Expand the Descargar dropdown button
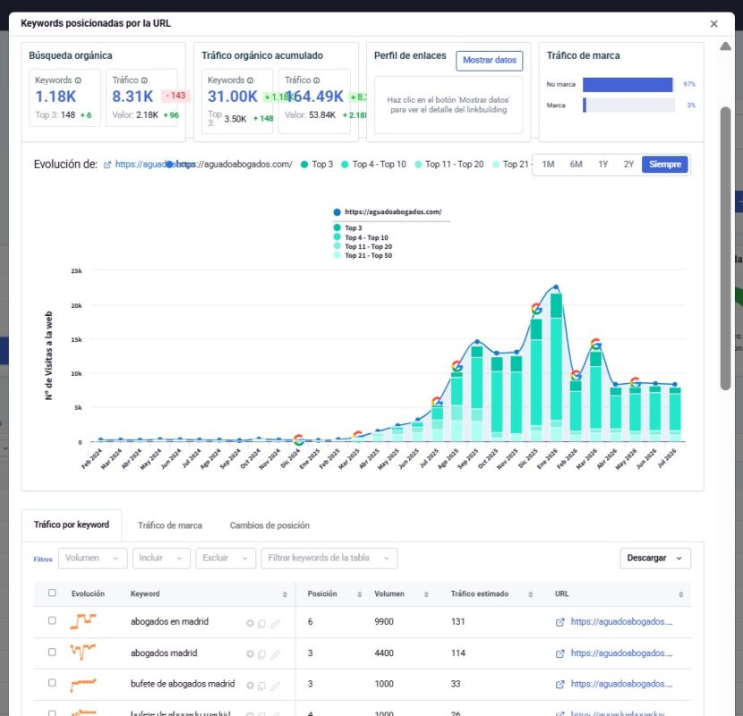 tap(655, 558)
